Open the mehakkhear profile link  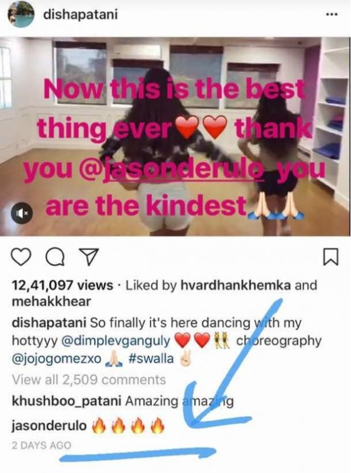point(51,301)
